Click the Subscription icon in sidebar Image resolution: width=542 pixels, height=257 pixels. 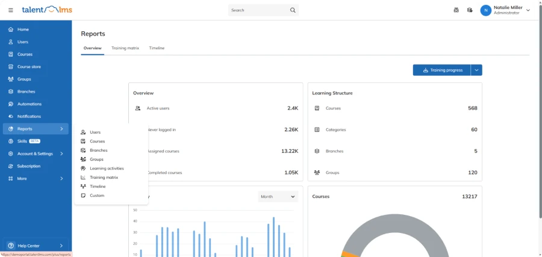(x=11, y=166)
